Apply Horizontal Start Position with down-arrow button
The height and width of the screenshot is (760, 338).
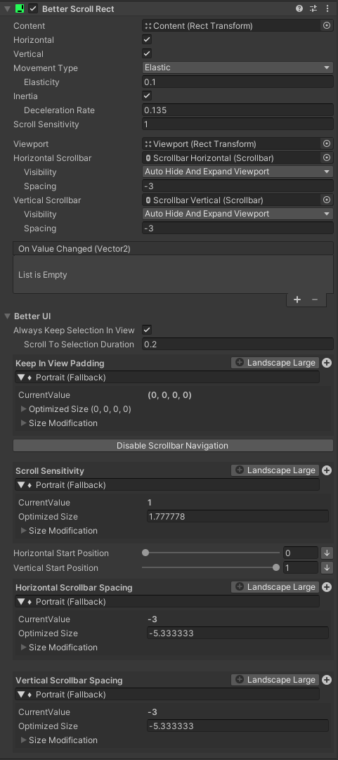pos(327,553)
